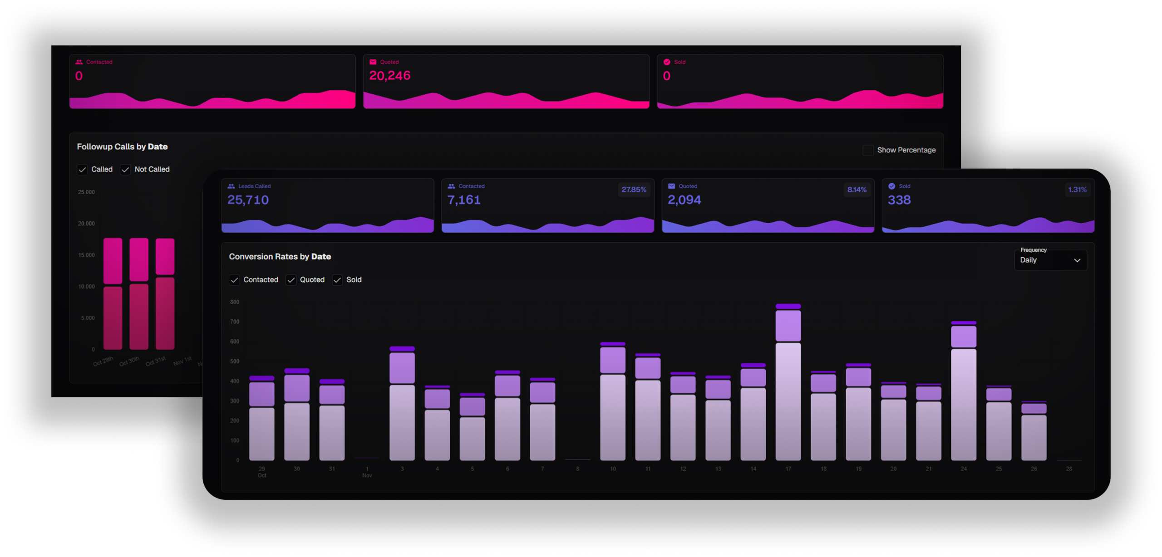1162x557 pixels.
Task: Toggle the Sold series checkbox
Action: pyautogui.click(x=337, y=280)
